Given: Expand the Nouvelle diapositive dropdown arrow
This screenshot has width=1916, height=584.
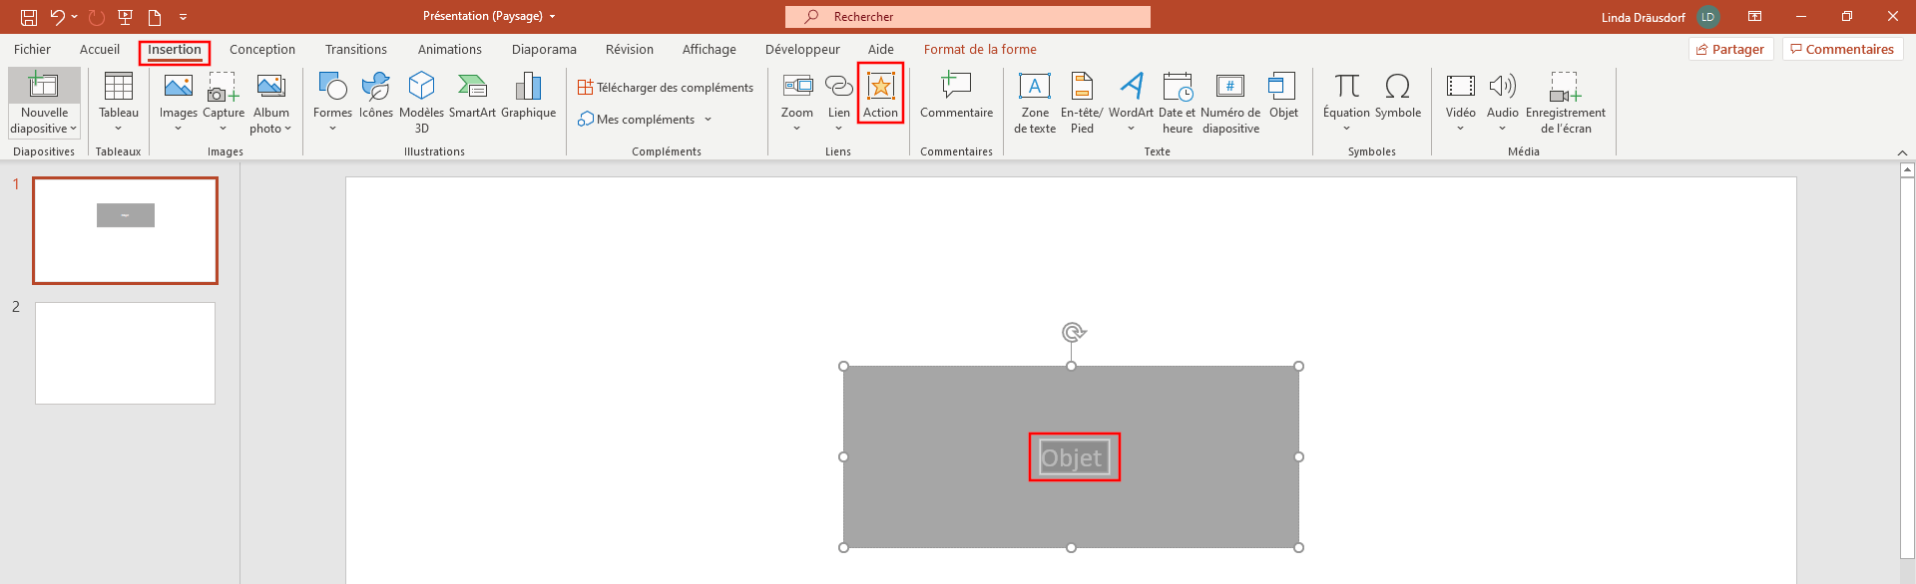Looking at the screenshot, I should click(x=73, y=129).
